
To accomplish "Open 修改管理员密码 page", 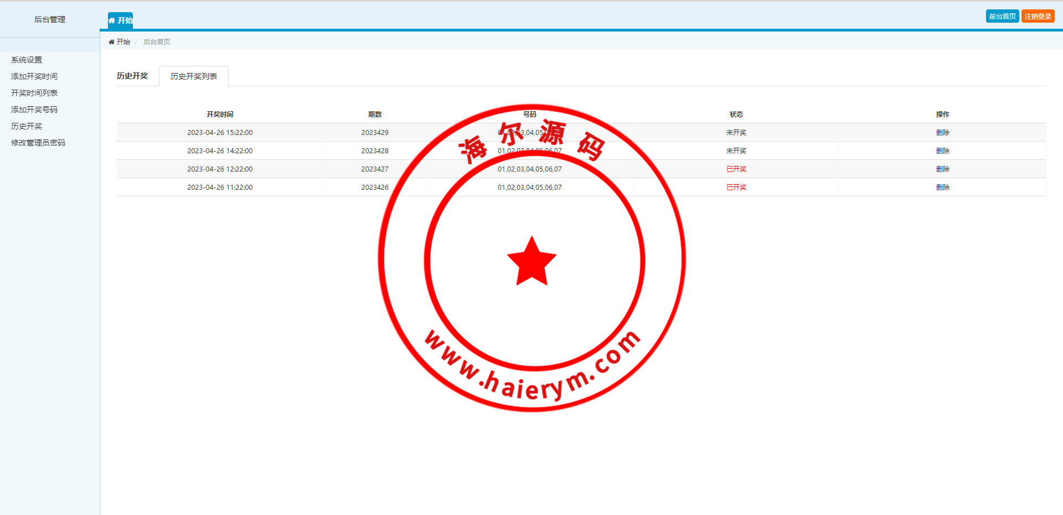I will (x=38, y=143).
